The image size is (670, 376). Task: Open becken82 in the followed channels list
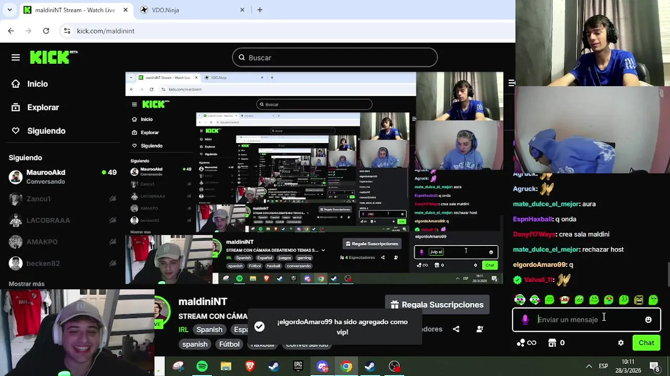pyautogui.click(x=63, y=263)
